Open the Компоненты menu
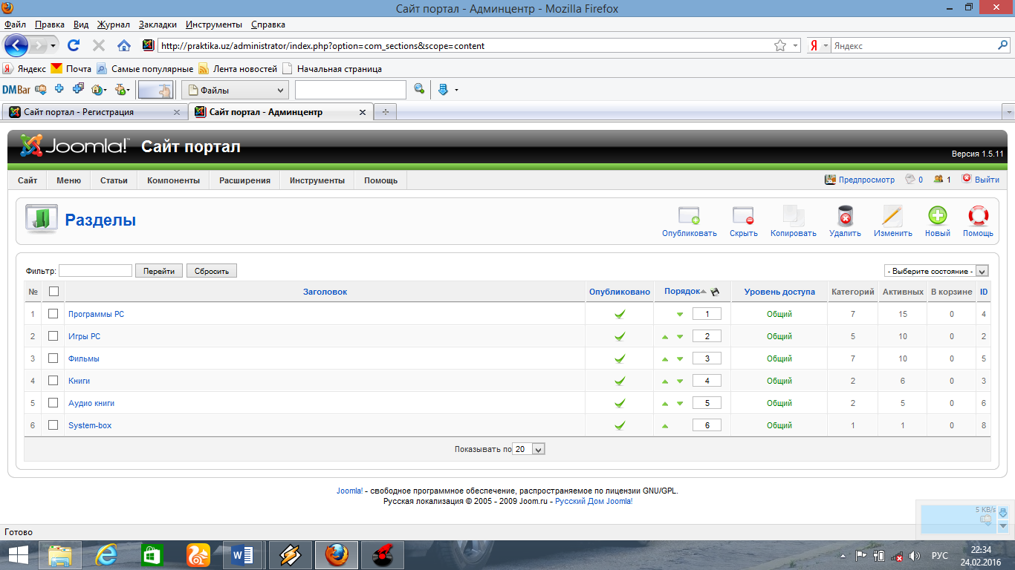Viewport: 1015px width, 570px height. (173, 180)
